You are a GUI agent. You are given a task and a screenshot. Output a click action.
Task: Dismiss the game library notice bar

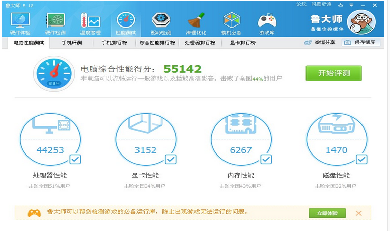tap(358, 213)
